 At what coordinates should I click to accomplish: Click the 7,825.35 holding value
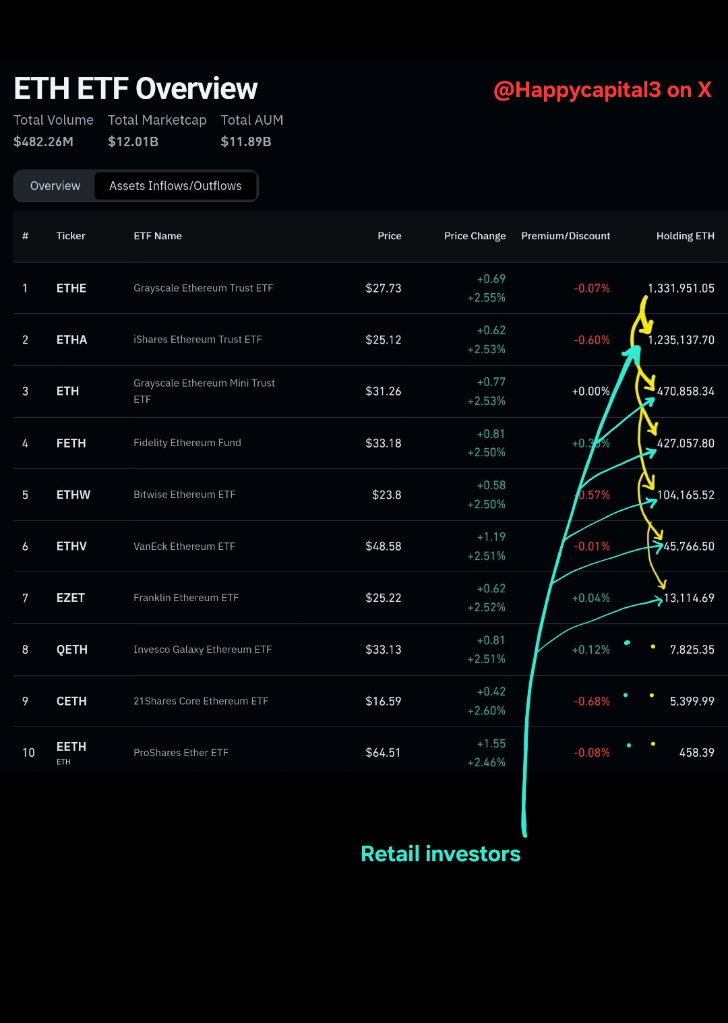click(x=692, y=650)
